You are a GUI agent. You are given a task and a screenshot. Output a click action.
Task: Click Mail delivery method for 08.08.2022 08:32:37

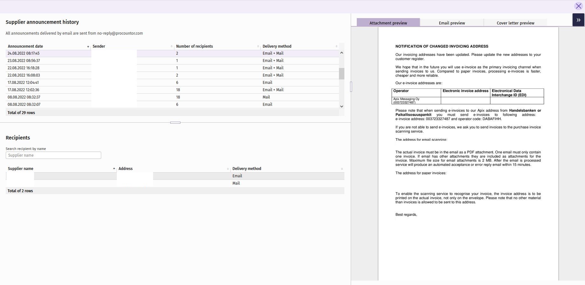pos(266,97)
